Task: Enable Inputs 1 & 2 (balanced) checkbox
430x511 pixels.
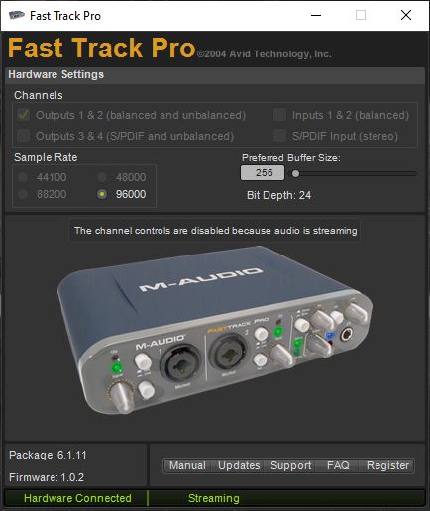Action: click(x=279, y=115)
